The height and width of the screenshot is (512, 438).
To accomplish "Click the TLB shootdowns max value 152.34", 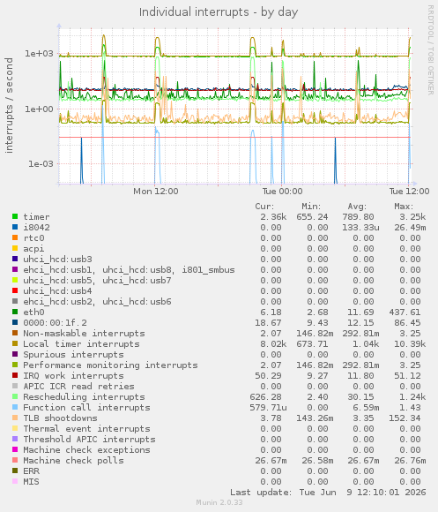I will pyautogui.click(x=405, y=418).
